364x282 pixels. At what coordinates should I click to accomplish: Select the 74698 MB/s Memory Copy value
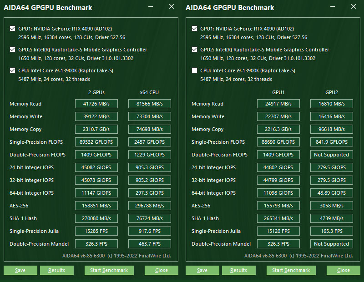point(150,129)
